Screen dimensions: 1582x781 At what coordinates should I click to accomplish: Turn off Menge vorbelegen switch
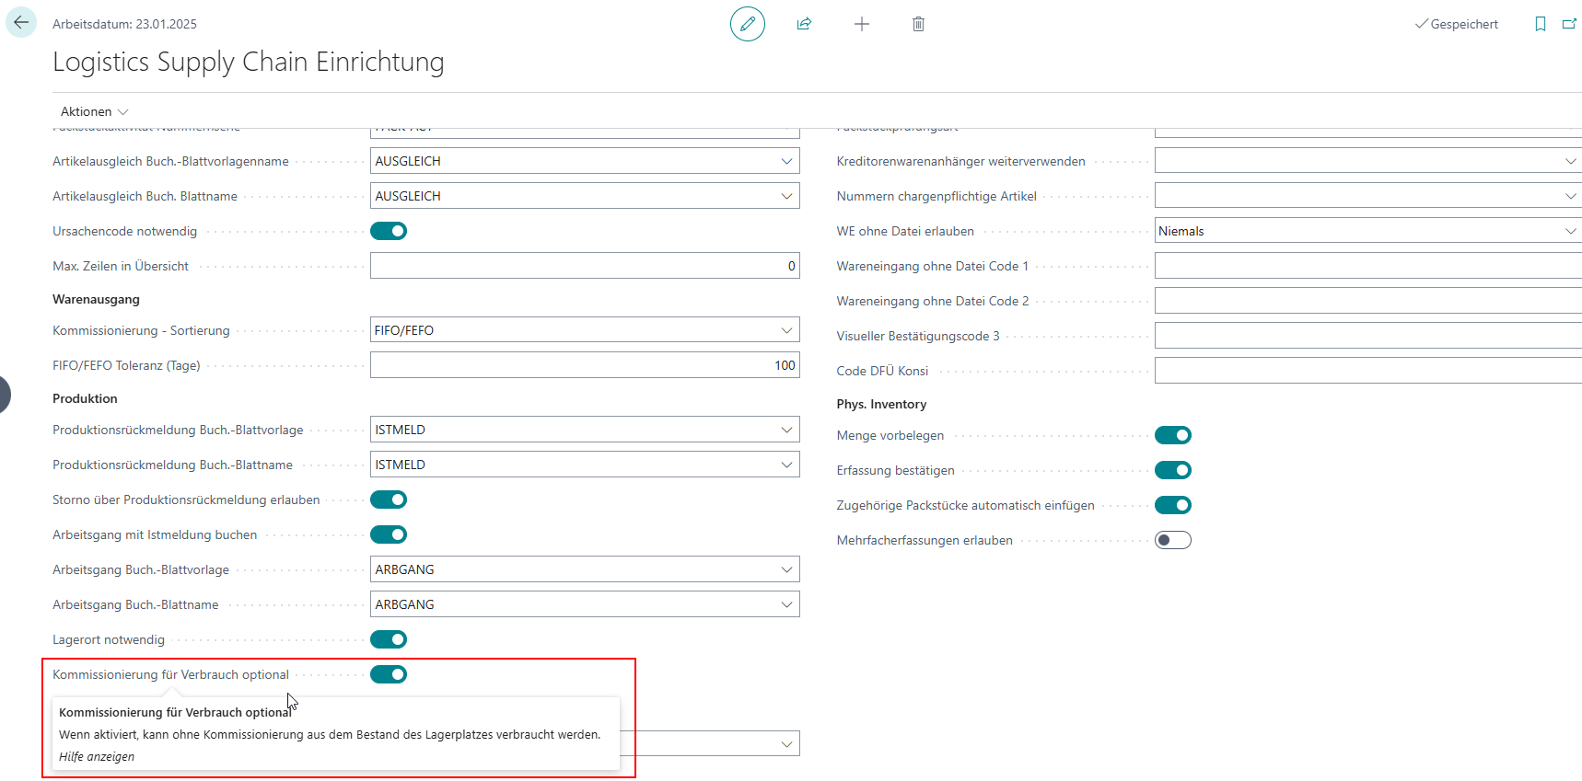pyautogui.click(x=1172, y=435)
